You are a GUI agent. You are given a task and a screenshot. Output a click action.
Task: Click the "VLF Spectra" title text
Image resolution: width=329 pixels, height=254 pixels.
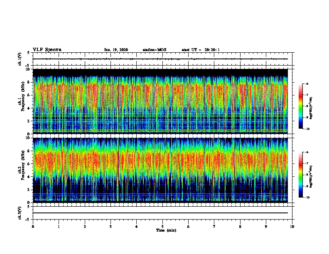pyautogui.click(x=47, y=50)
